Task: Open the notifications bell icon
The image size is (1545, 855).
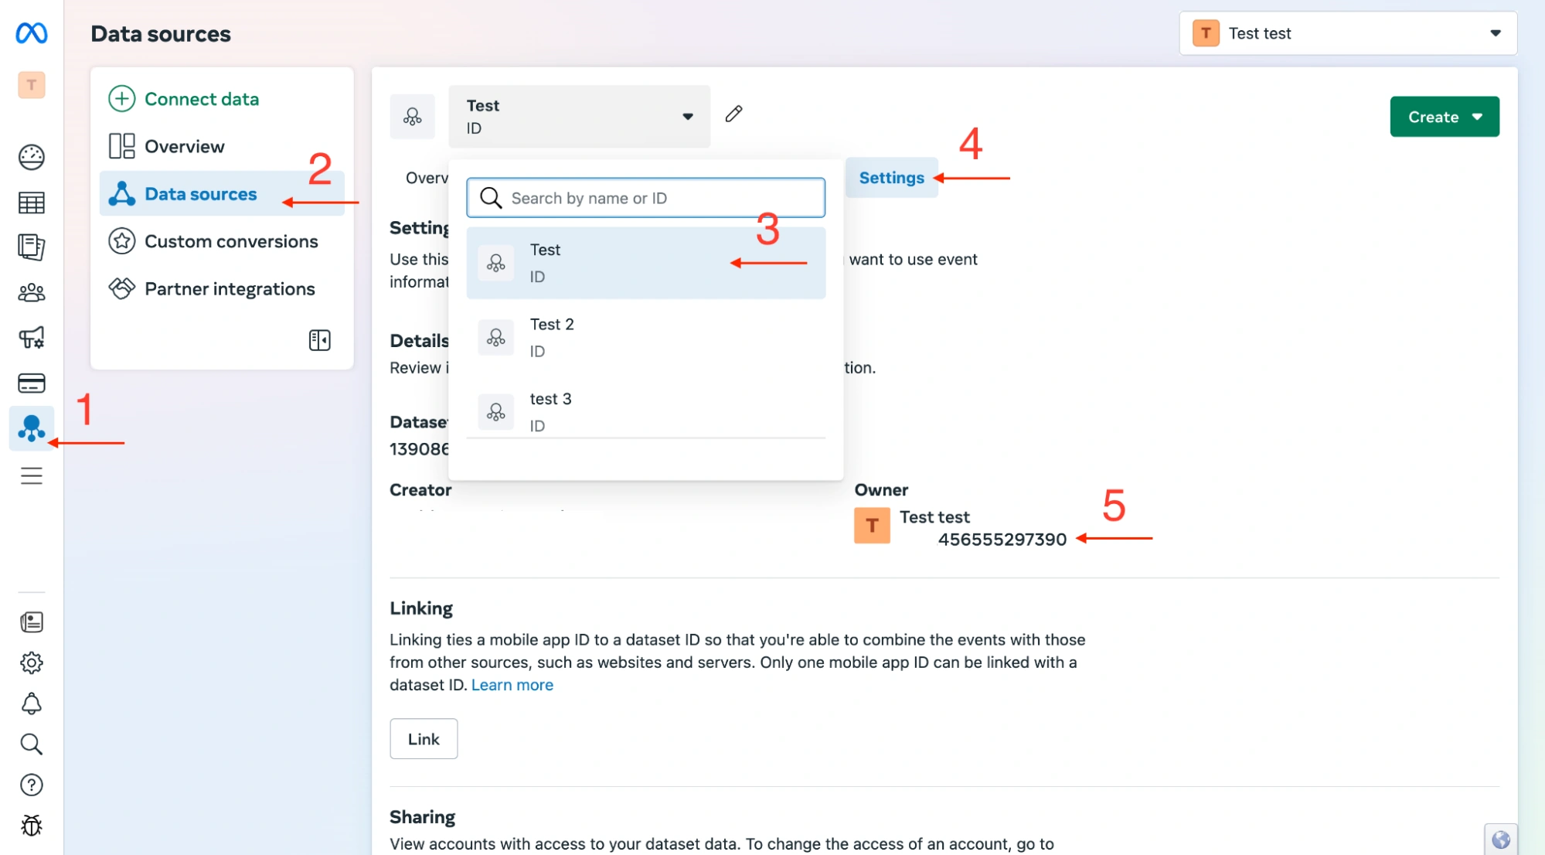Action: pos(32,703)
